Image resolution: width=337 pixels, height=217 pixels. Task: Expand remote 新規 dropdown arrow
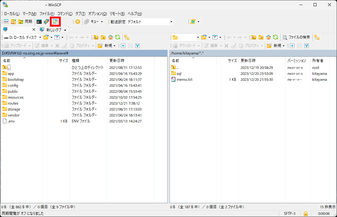[284, 46]
